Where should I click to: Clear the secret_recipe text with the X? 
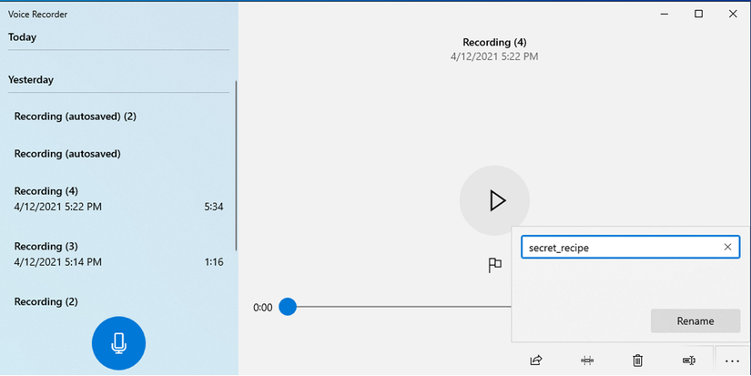tap(727, 247)
